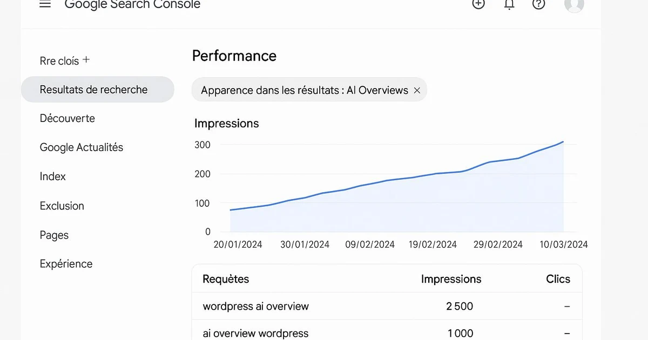Click the 20/01/2024 date axis label
Screen dimensions: 648x340
click(x=238, y=244)
